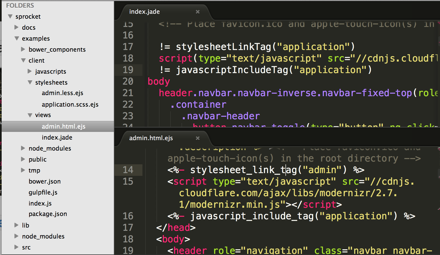The image size is (440, 255).
Task: Expand the public folder arrow
Action: coord(23,159)
